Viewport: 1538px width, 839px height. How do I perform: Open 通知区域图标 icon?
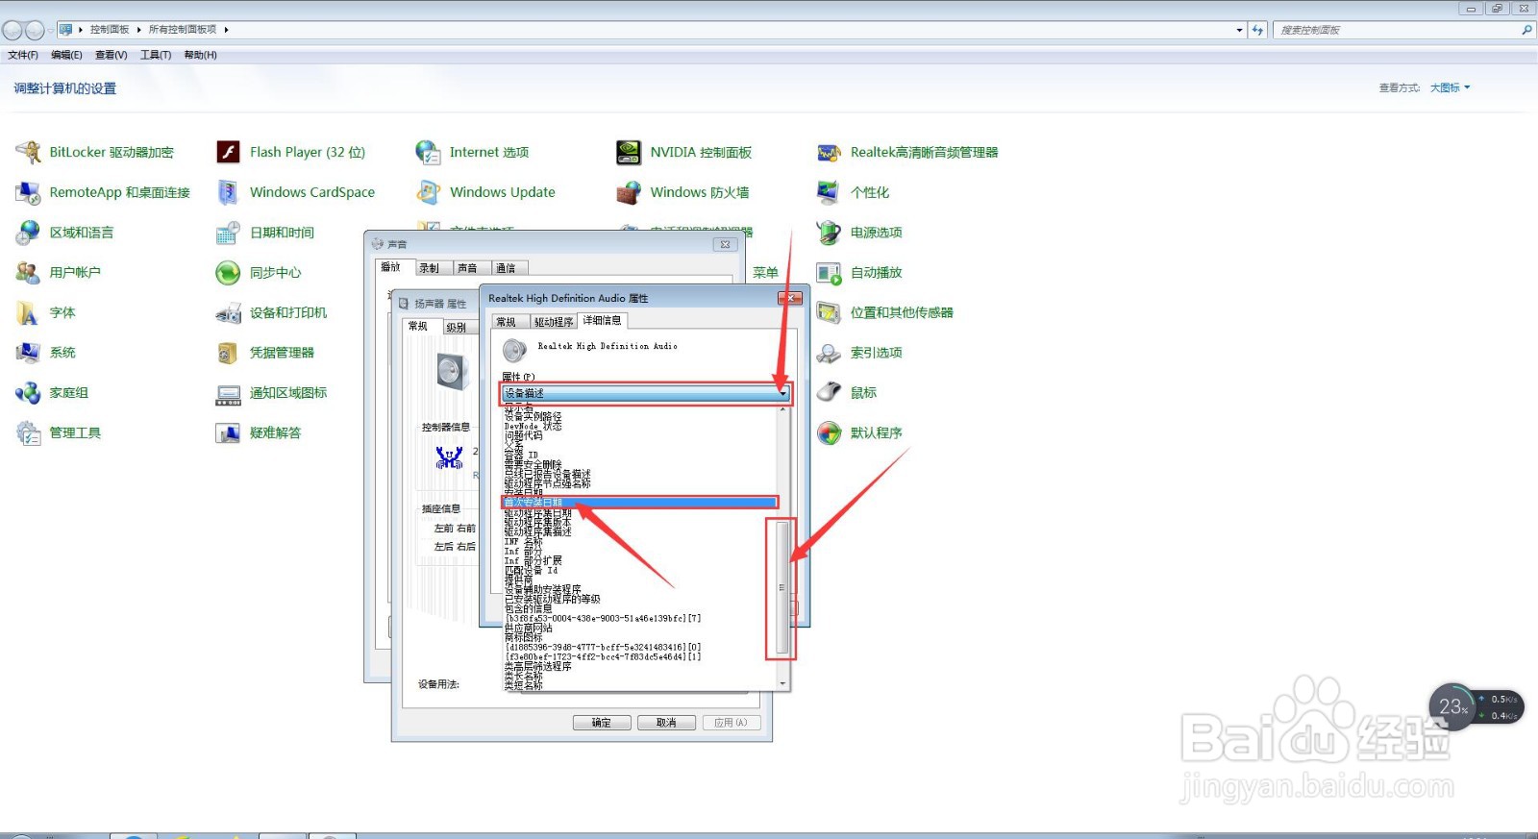click(228, 393)
